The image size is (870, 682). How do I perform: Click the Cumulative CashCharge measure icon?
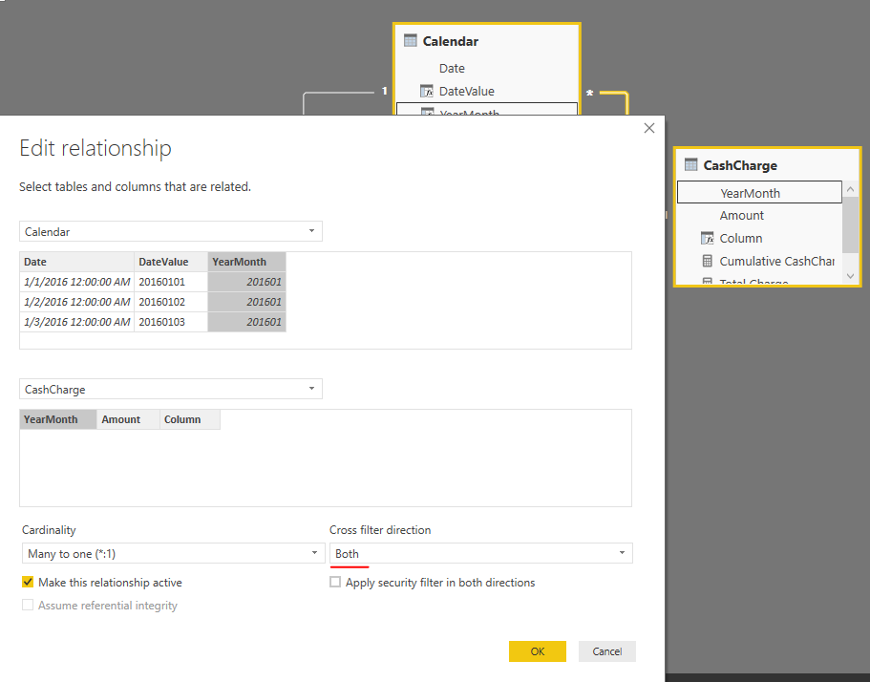pyautogui.click(x=708, y=261)
